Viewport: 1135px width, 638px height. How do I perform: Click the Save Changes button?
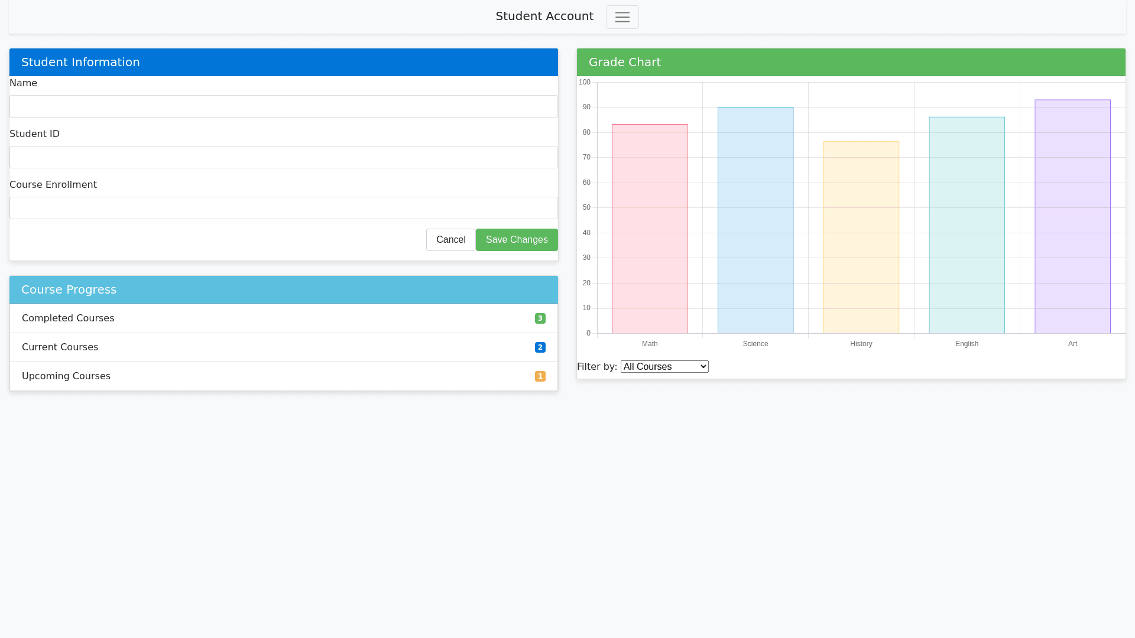tap(517, 240)
